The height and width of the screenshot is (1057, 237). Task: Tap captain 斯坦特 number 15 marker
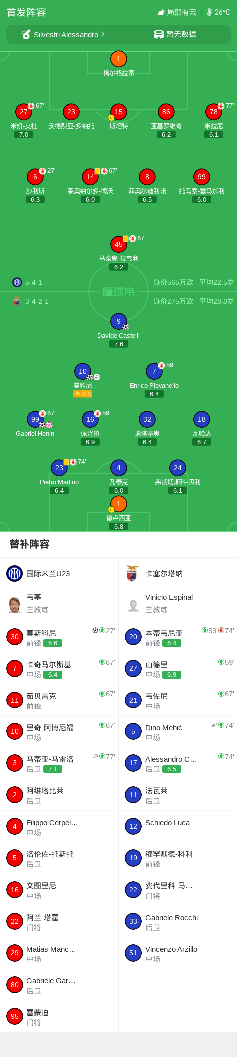pos(118,112)
